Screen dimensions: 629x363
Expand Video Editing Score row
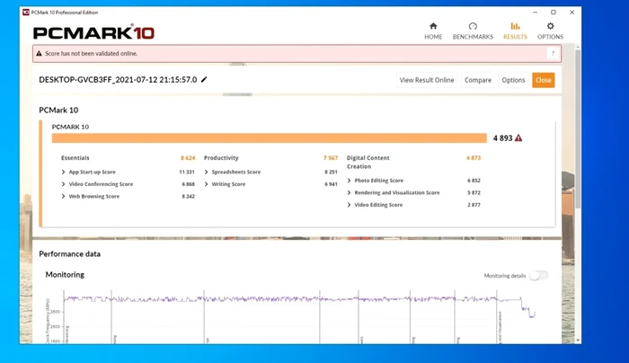(x=349, y=205)
